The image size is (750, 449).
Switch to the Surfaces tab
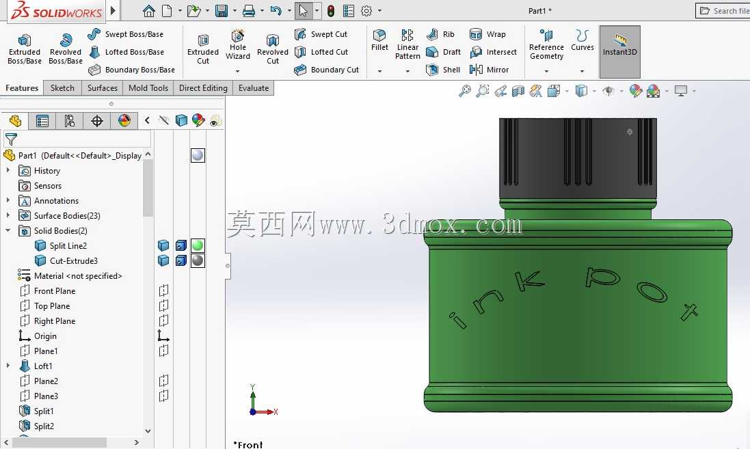(x=103, y=88)
